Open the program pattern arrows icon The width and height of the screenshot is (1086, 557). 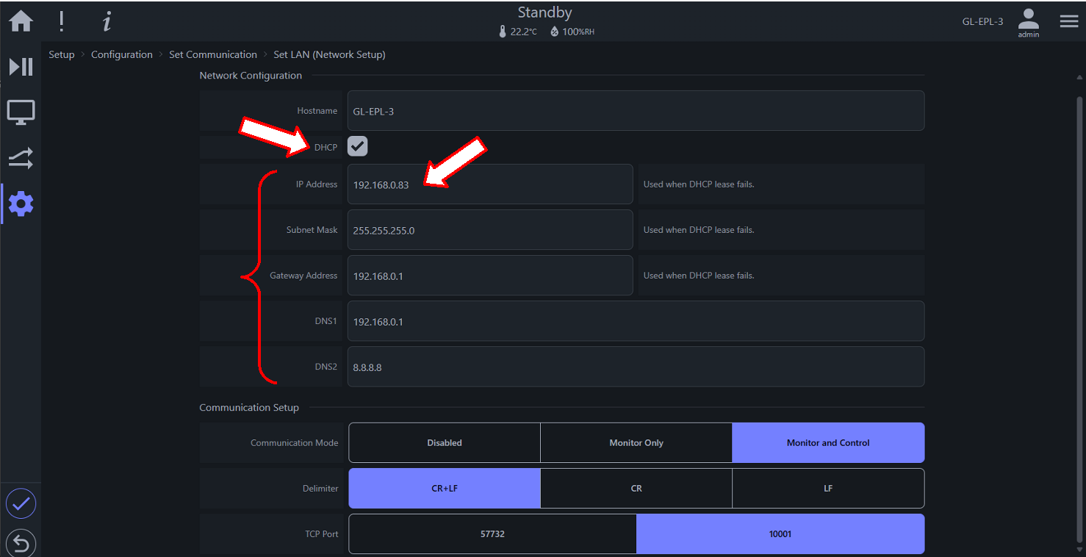point(21,158)
